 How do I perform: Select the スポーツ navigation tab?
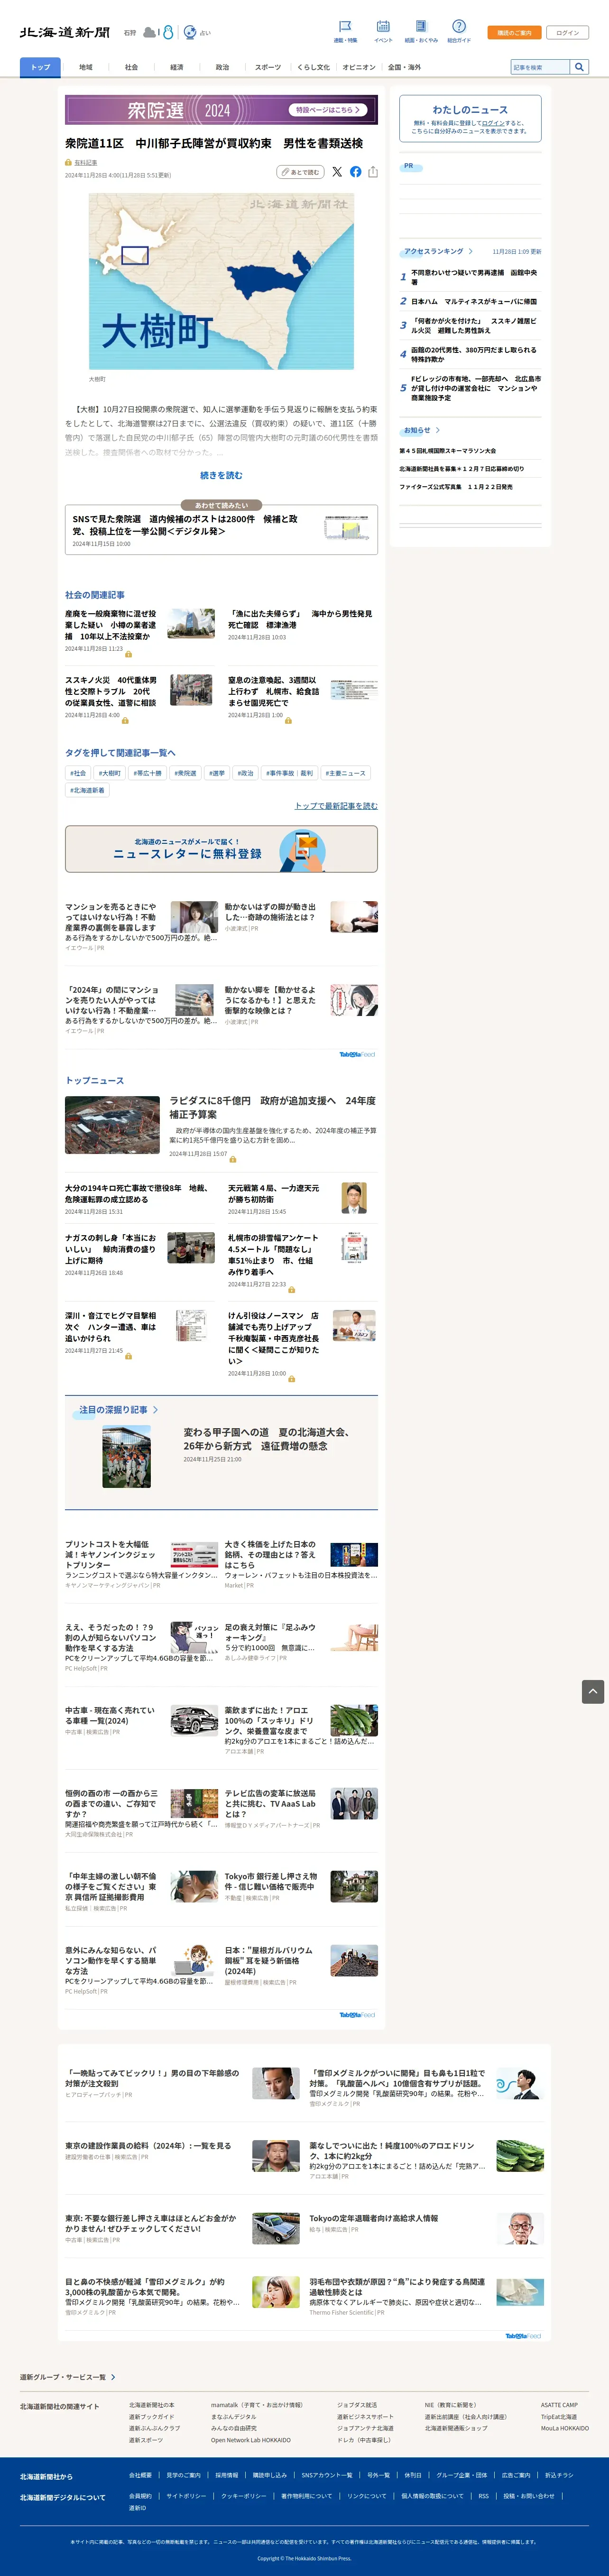point(268,67)
